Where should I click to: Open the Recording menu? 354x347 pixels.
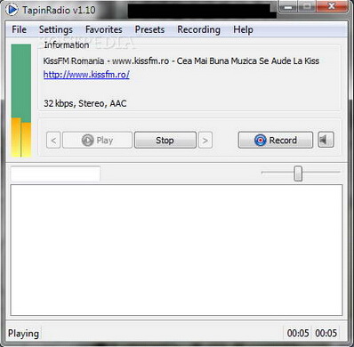(198, 29)
